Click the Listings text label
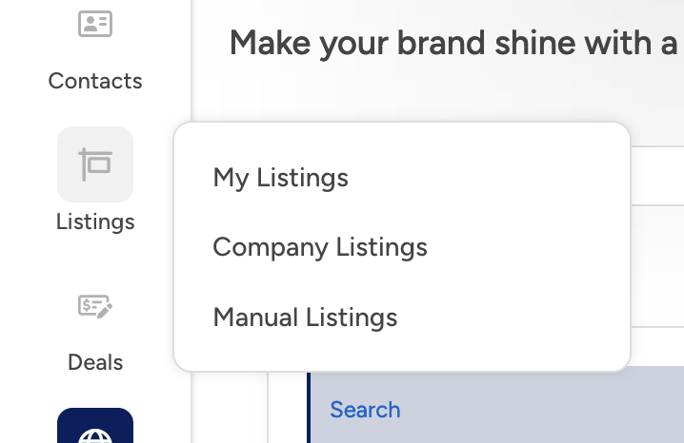The width and height of the screenshot is (684, 443). click(x=95, y=221)
